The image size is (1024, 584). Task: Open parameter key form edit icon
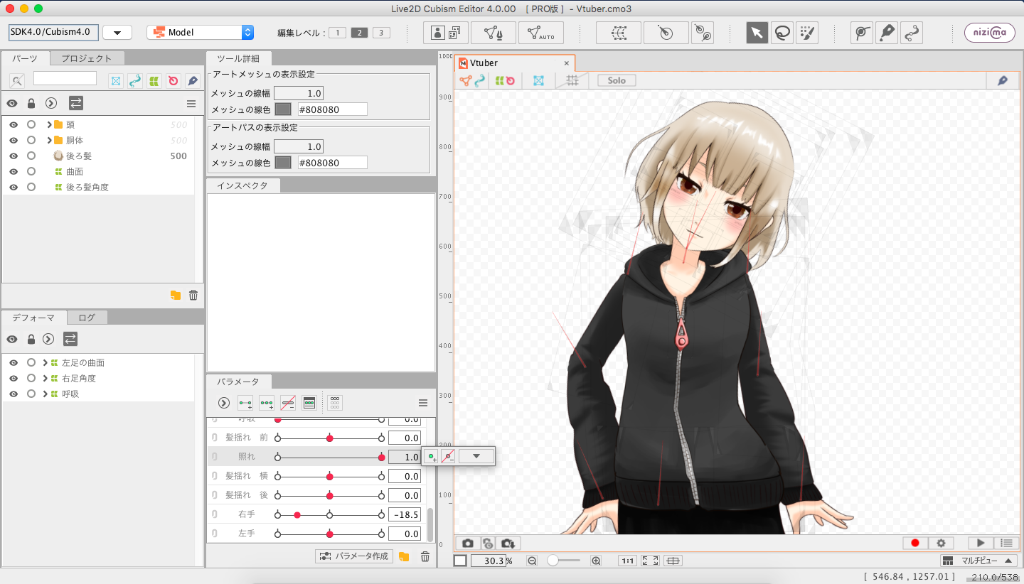tap(309, 403)
